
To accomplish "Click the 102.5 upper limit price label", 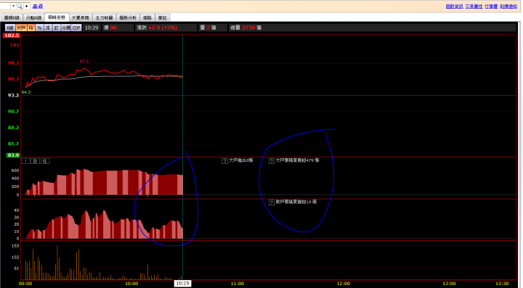I will coord(12,36).
